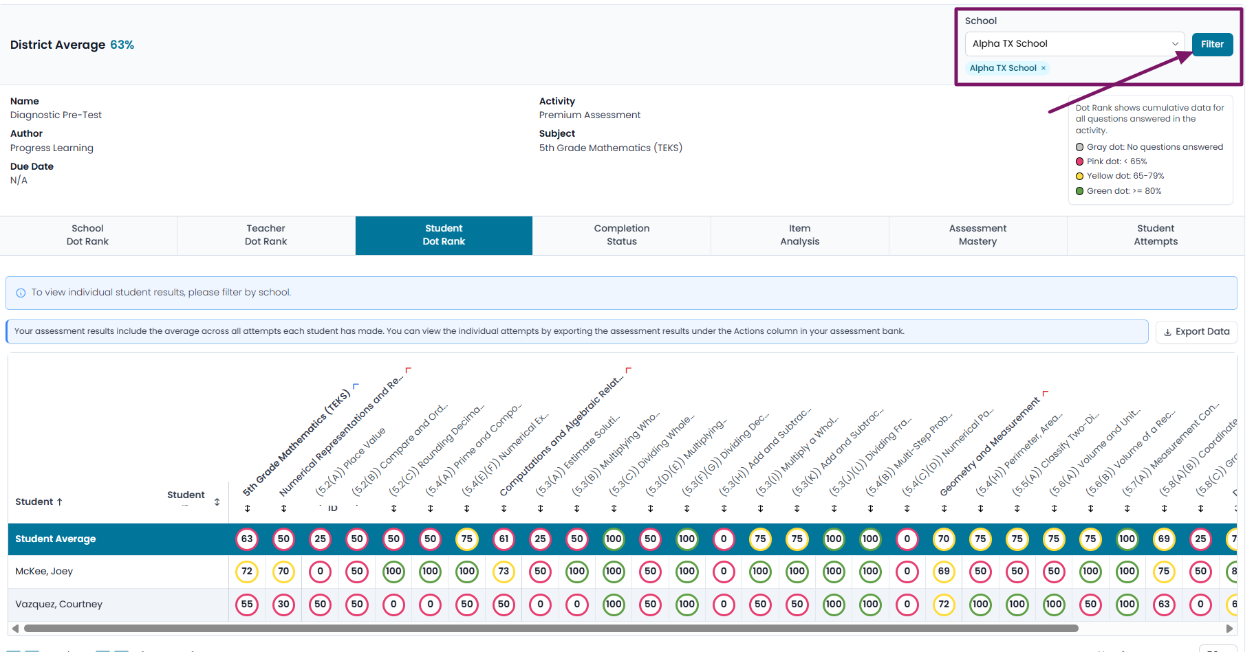Click the Export Data button
1254x652 pixels.
tap(1196, 331)
